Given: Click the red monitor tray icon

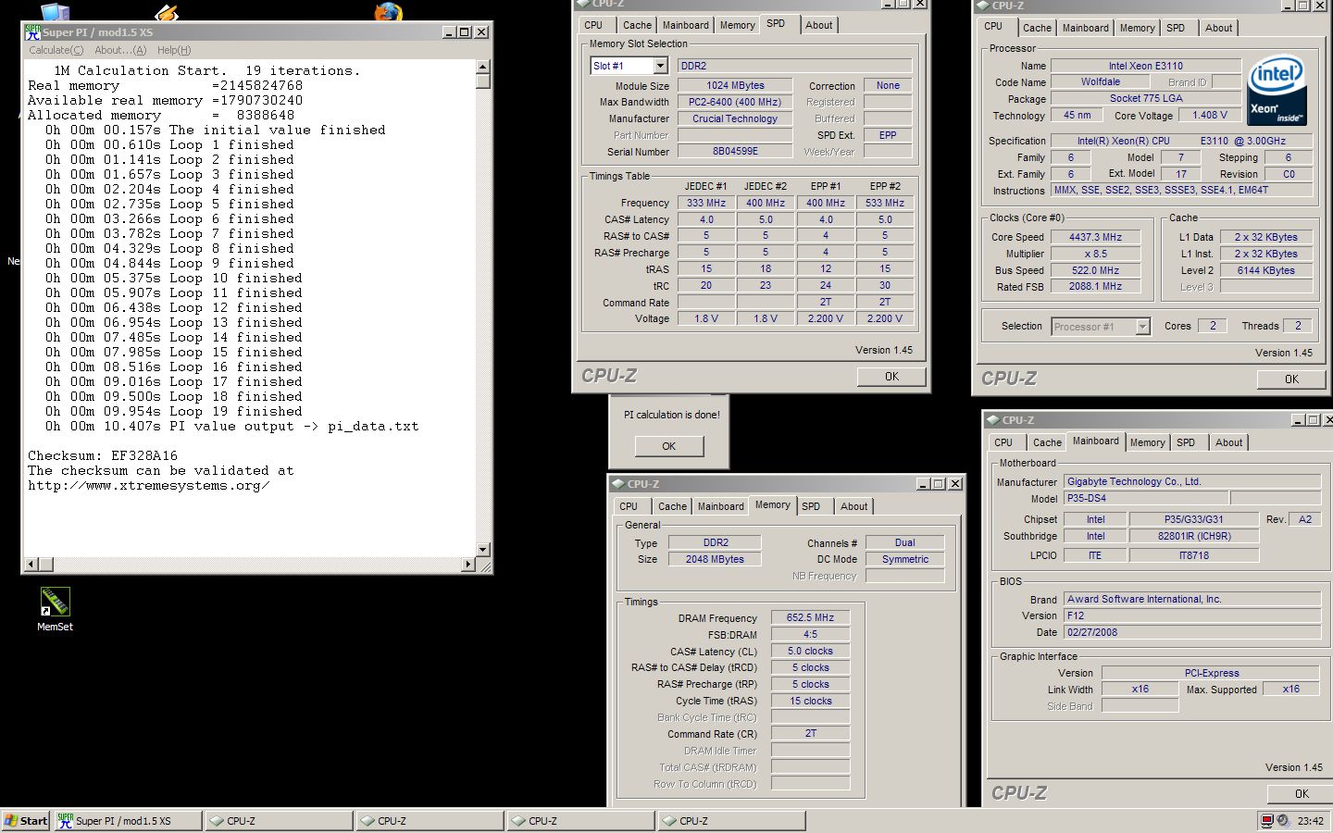Looking at the screenshot, I should point(1266,821).
